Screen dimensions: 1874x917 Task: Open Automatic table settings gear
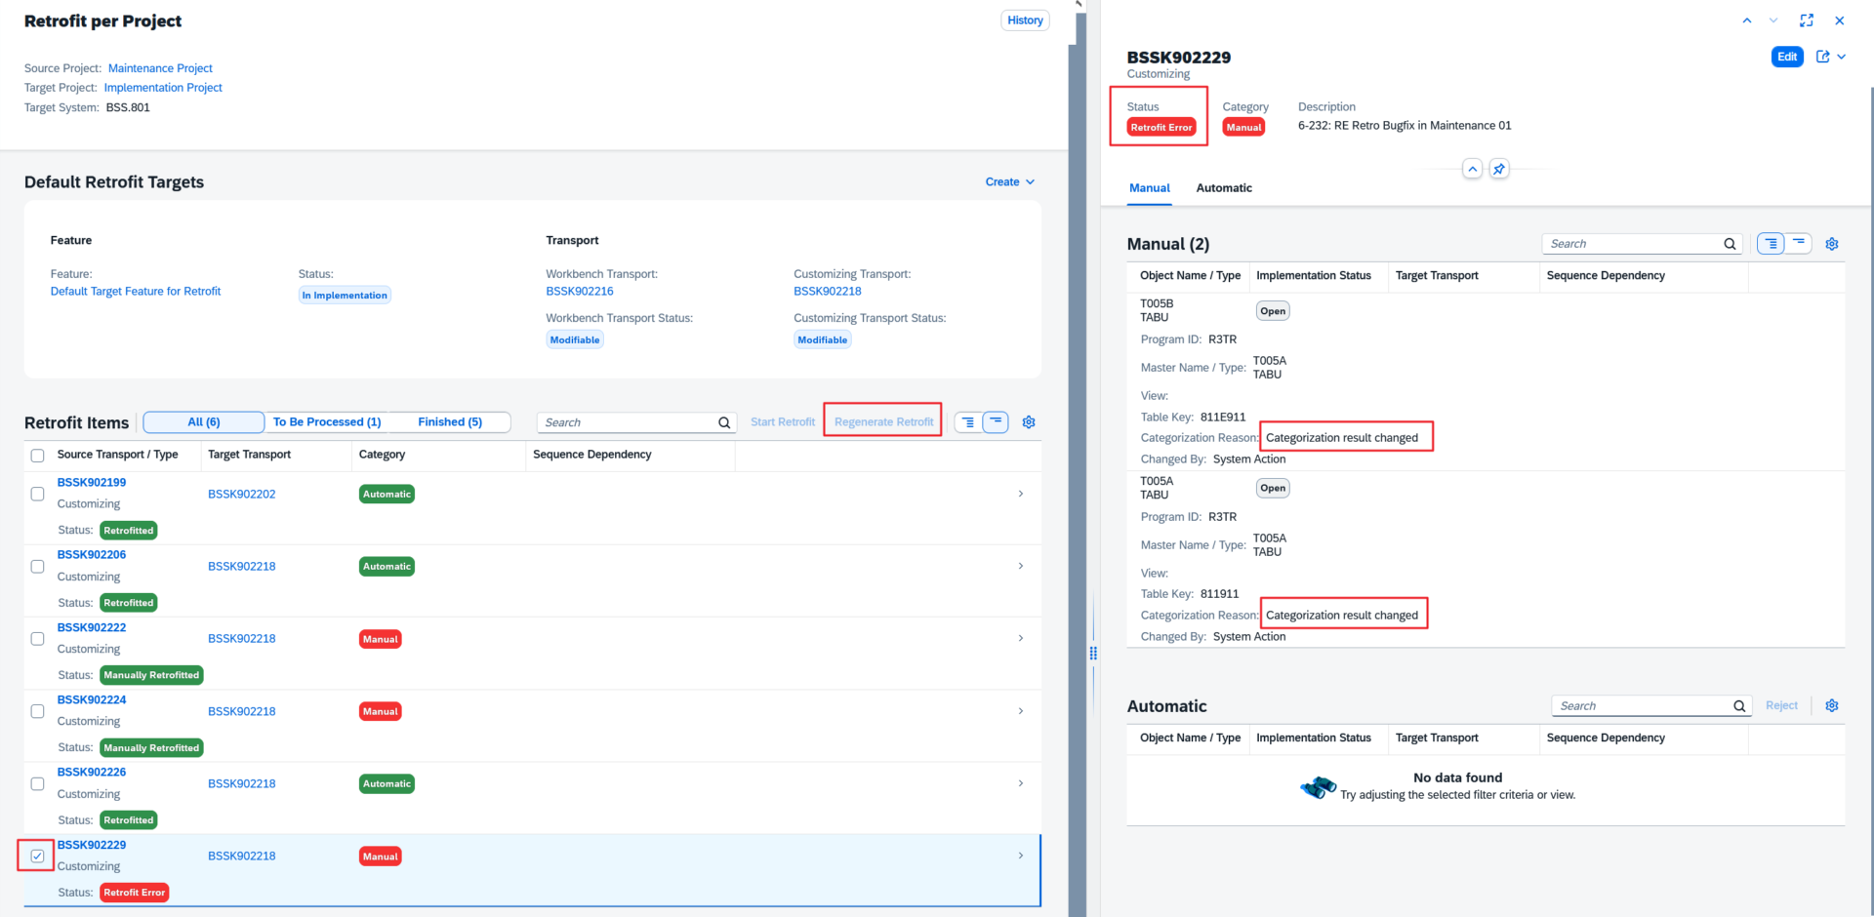point(1832,706)
